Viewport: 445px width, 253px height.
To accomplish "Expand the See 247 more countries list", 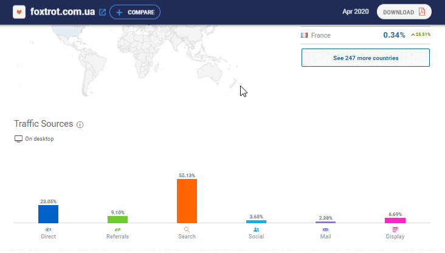I will click(x=365, y=58).
